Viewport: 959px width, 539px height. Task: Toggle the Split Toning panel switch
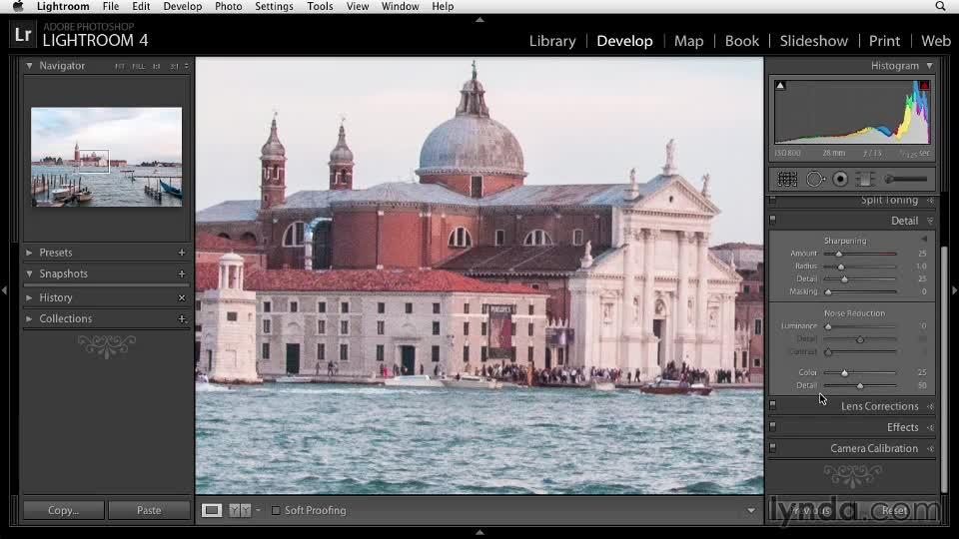772,200
